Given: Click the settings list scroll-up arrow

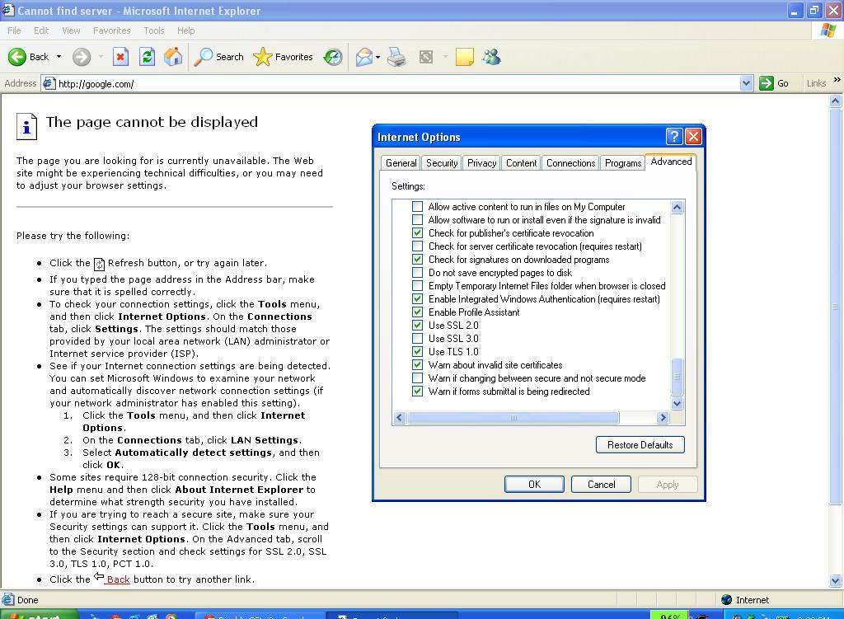Looking at the screenshot, I should click(x=678, y=207).
